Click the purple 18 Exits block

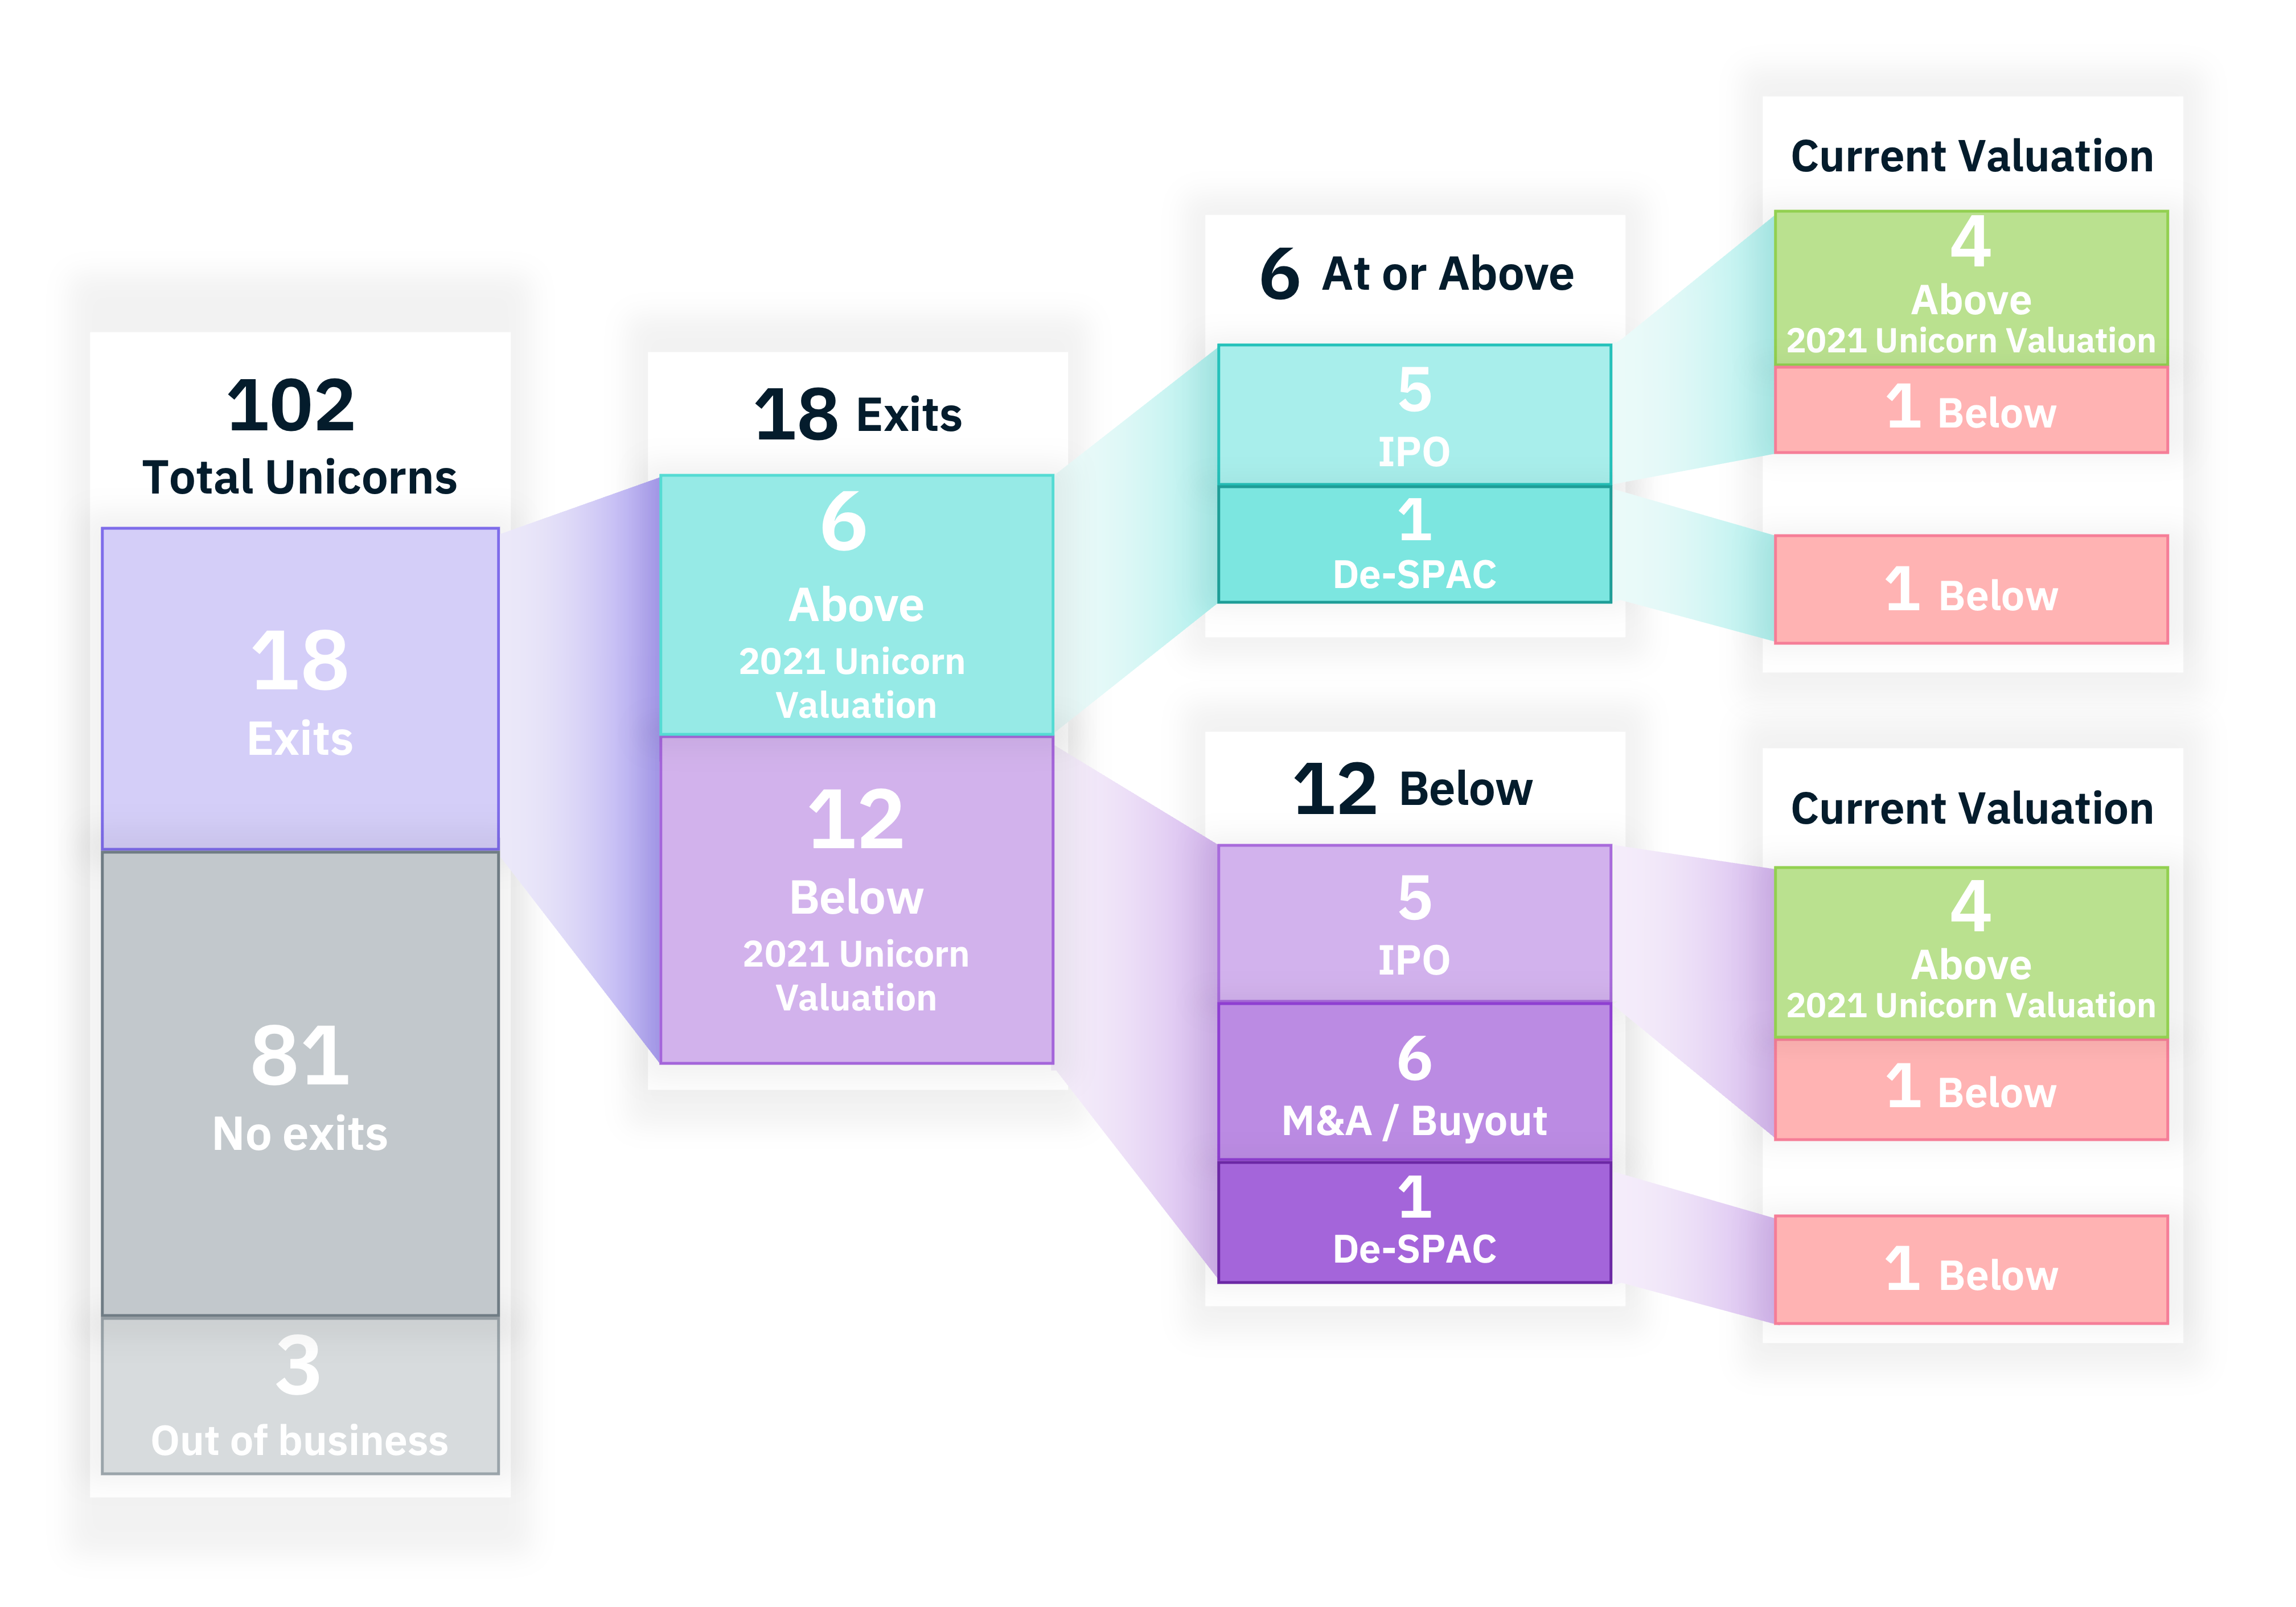[x=300, y=689]
